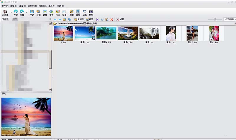Open the 批量 batch processing tool
236x140 pixels.
[x=64, y=13]
